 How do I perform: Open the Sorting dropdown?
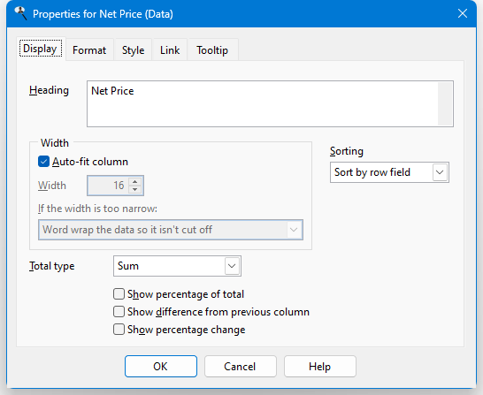(389, 172)
